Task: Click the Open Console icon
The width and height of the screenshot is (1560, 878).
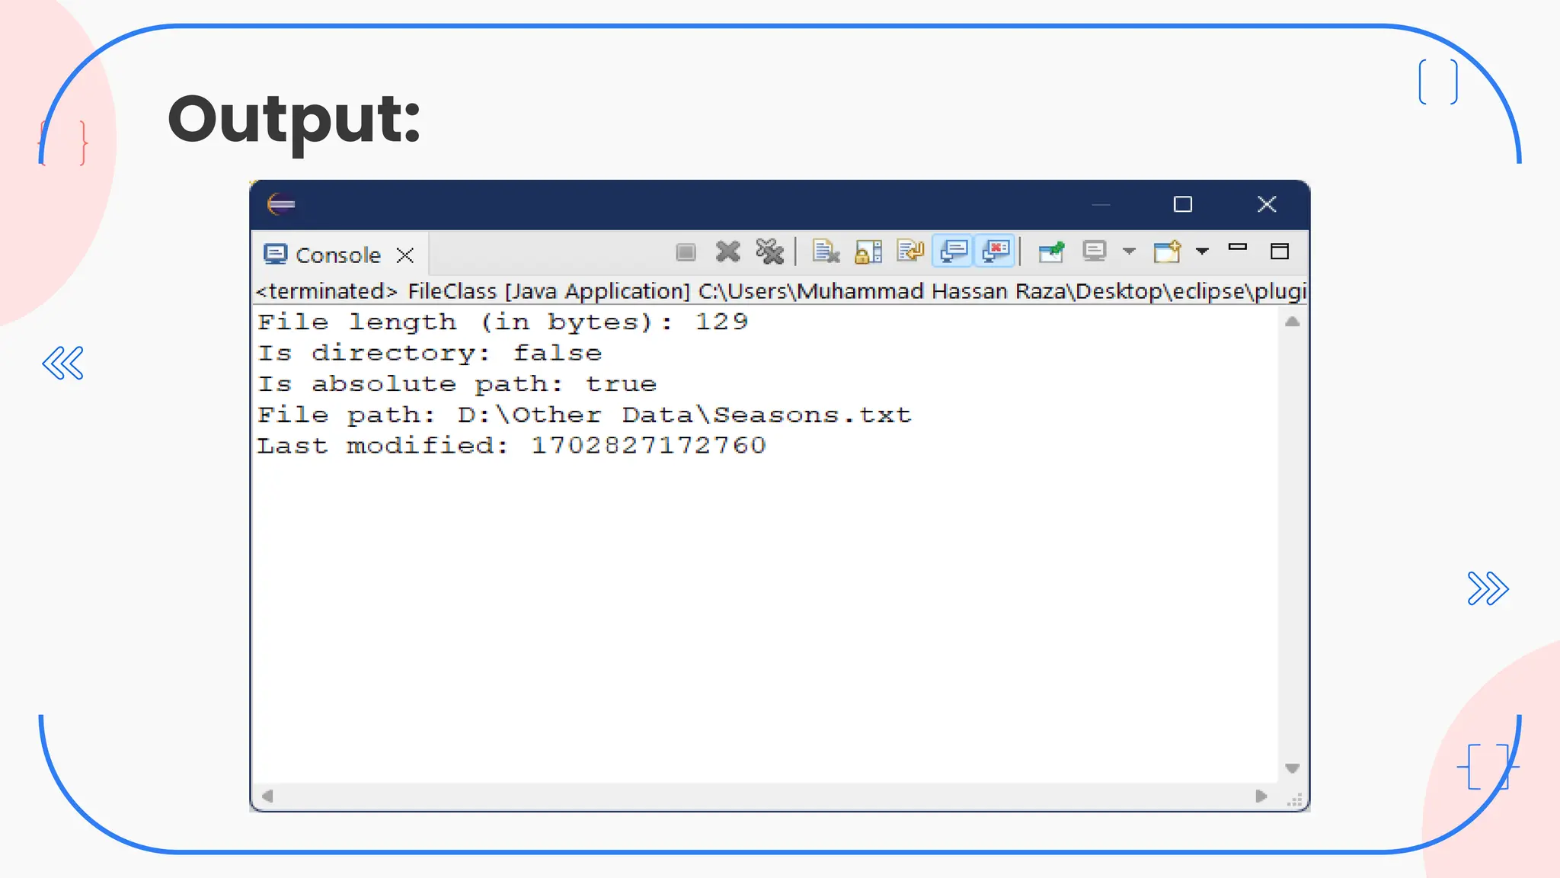Action: click(1167, 252)
